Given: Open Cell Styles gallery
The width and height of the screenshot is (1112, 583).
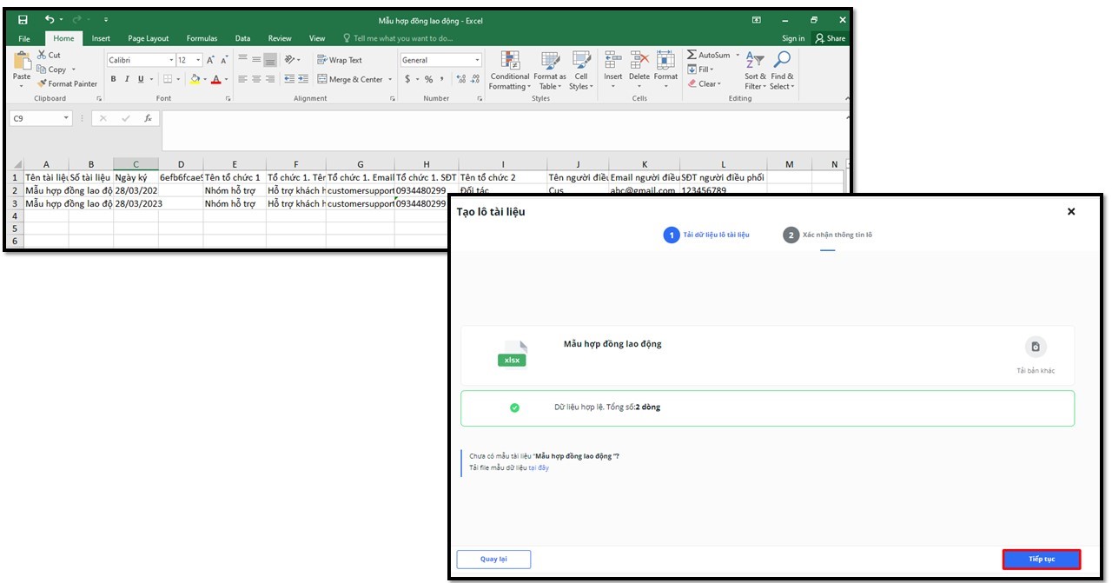Looking at the screenshot, I should click(581, 70).
